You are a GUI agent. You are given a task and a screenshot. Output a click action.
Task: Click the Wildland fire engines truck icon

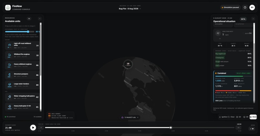[10, 55]
